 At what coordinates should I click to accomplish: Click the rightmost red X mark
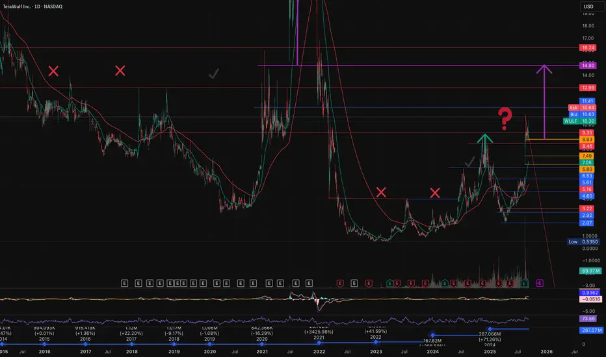click(435, 192)
